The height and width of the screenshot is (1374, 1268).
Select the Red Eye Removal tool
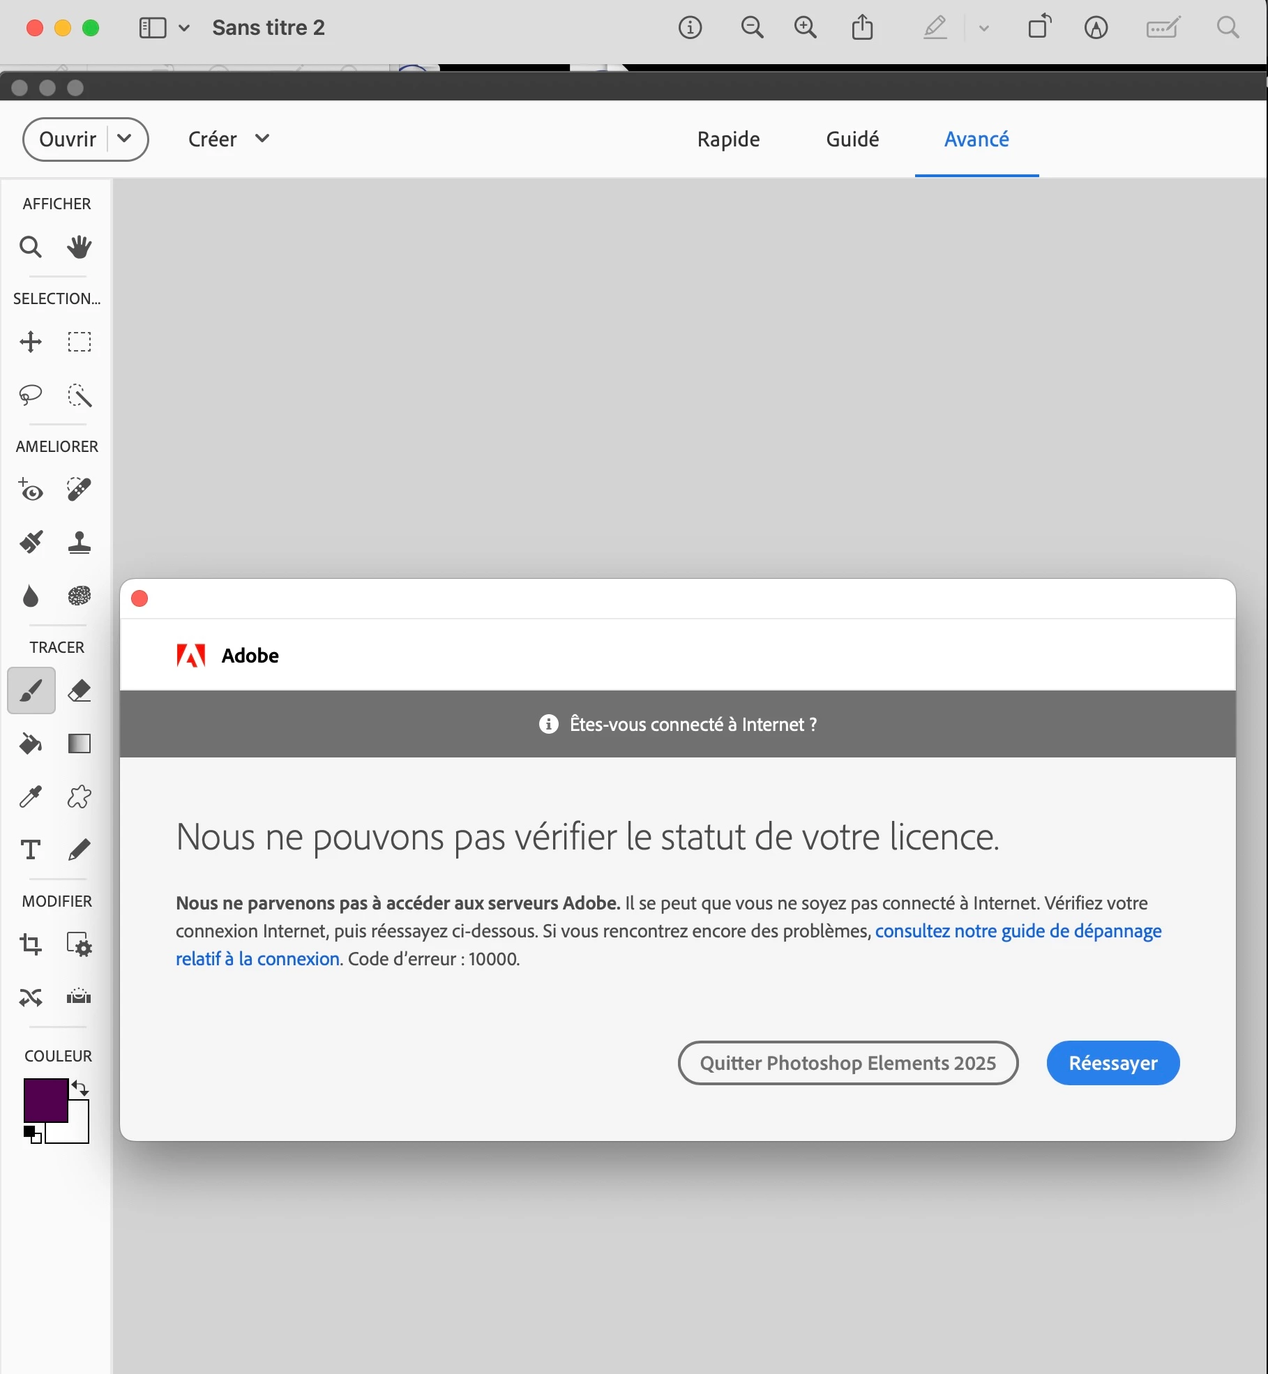click(31, 490)
